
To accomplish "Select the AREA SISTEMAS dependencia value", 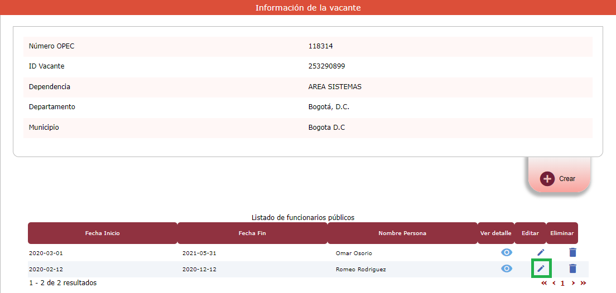I will pos(335,87).
